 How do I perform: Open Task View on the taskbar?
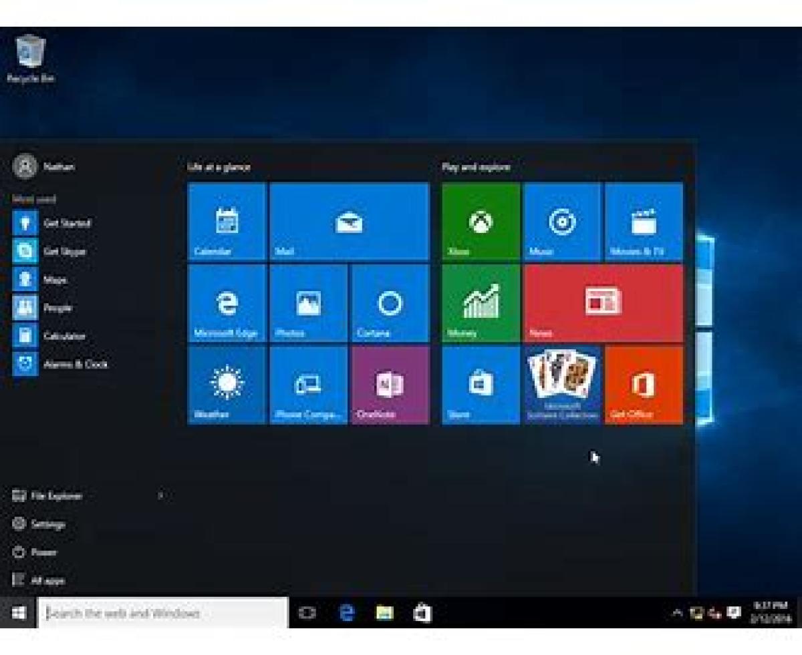coord(307,613)
